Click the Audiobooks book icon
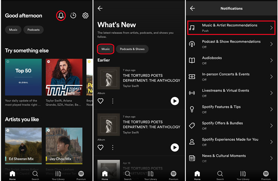Image resolution: width=278 pixels, height=181 pixels. (x=192, y=61)
